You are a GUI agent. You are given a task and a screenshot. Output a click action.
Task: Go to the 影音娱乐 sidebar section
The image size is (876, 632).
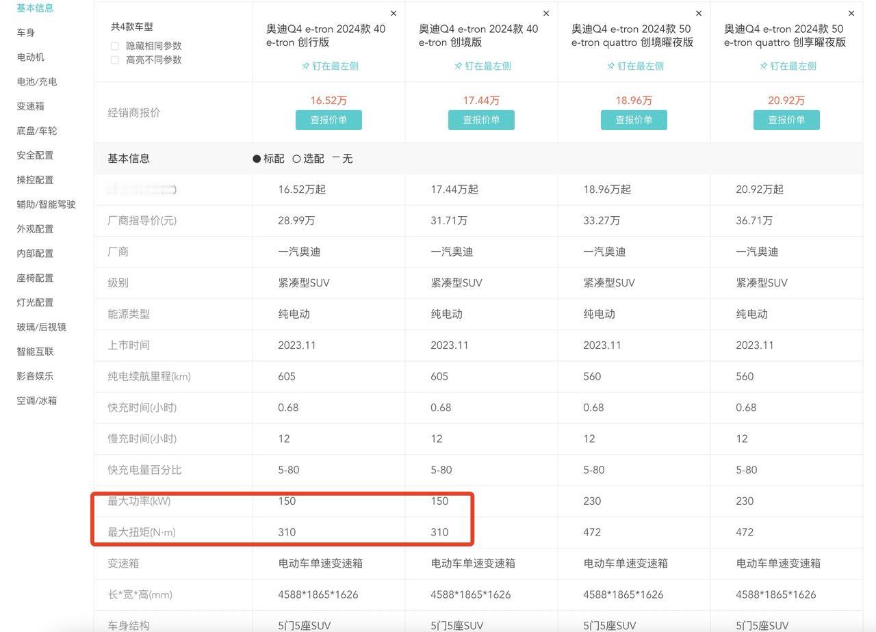(x=35, y=376)
